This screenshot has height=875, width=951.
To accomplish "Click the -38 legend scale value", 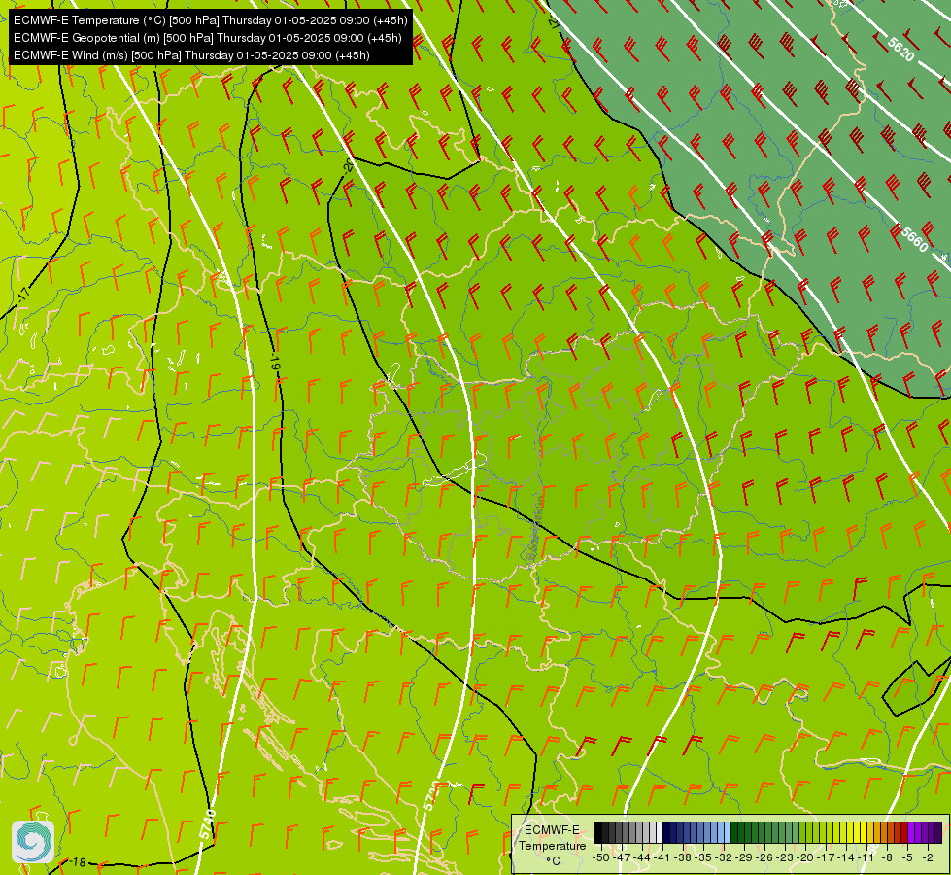I will [x=683, y=857].
